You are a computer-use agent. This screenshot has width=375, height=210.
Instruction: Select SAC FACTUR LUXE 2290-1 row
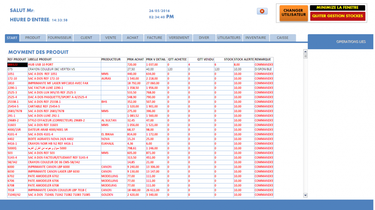[140, 88]
